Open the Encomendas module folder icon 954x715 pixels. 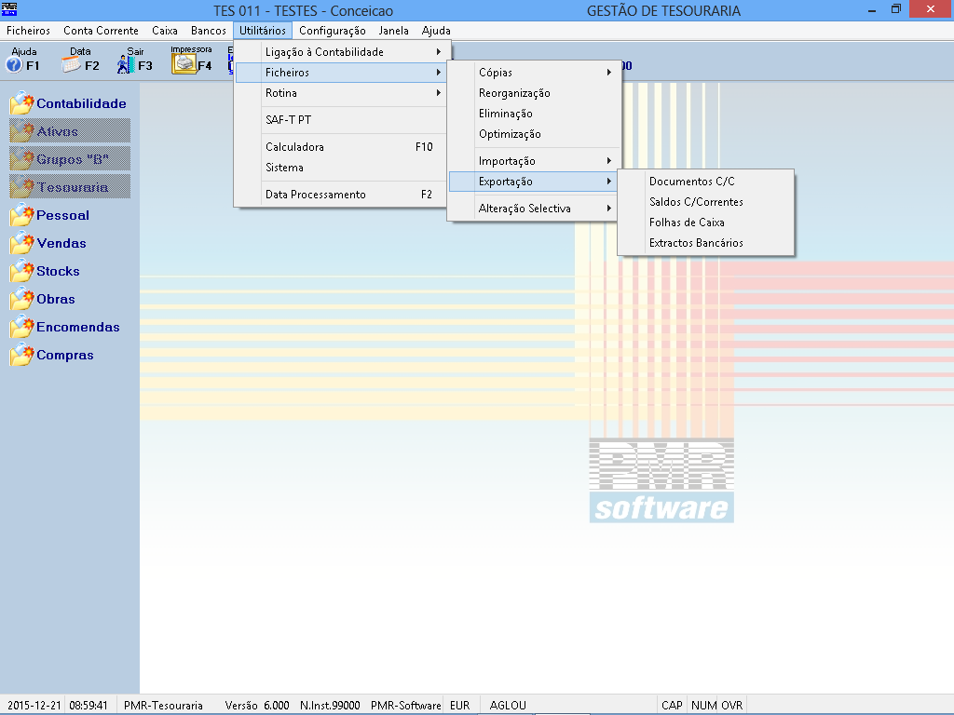coord(22,327)
